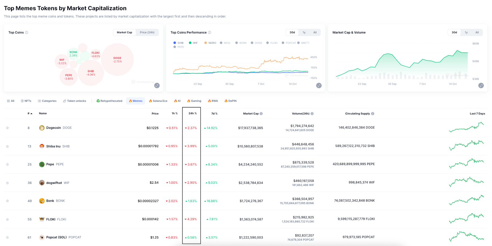Viewport: 492px width, 246px height.
Task: Toggle MOG series in performance legend
Action: click(x=225, y=43)
